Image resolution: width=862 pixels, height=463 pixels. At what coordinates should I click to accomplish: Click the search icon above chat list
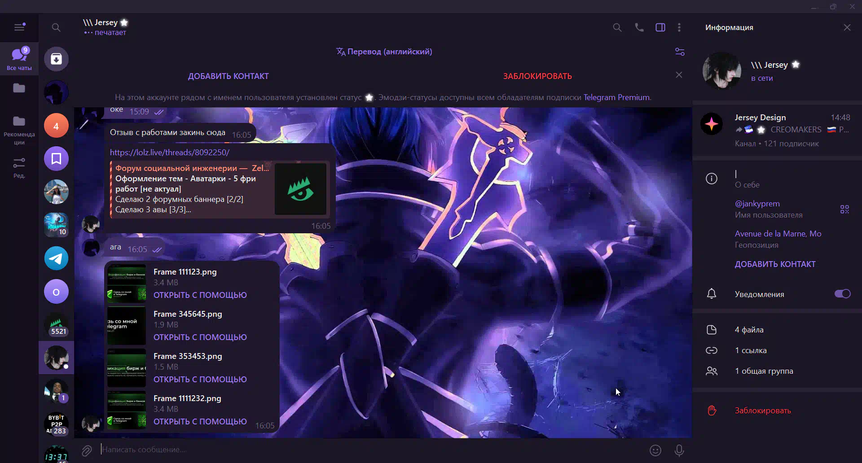tap(56, 28)
